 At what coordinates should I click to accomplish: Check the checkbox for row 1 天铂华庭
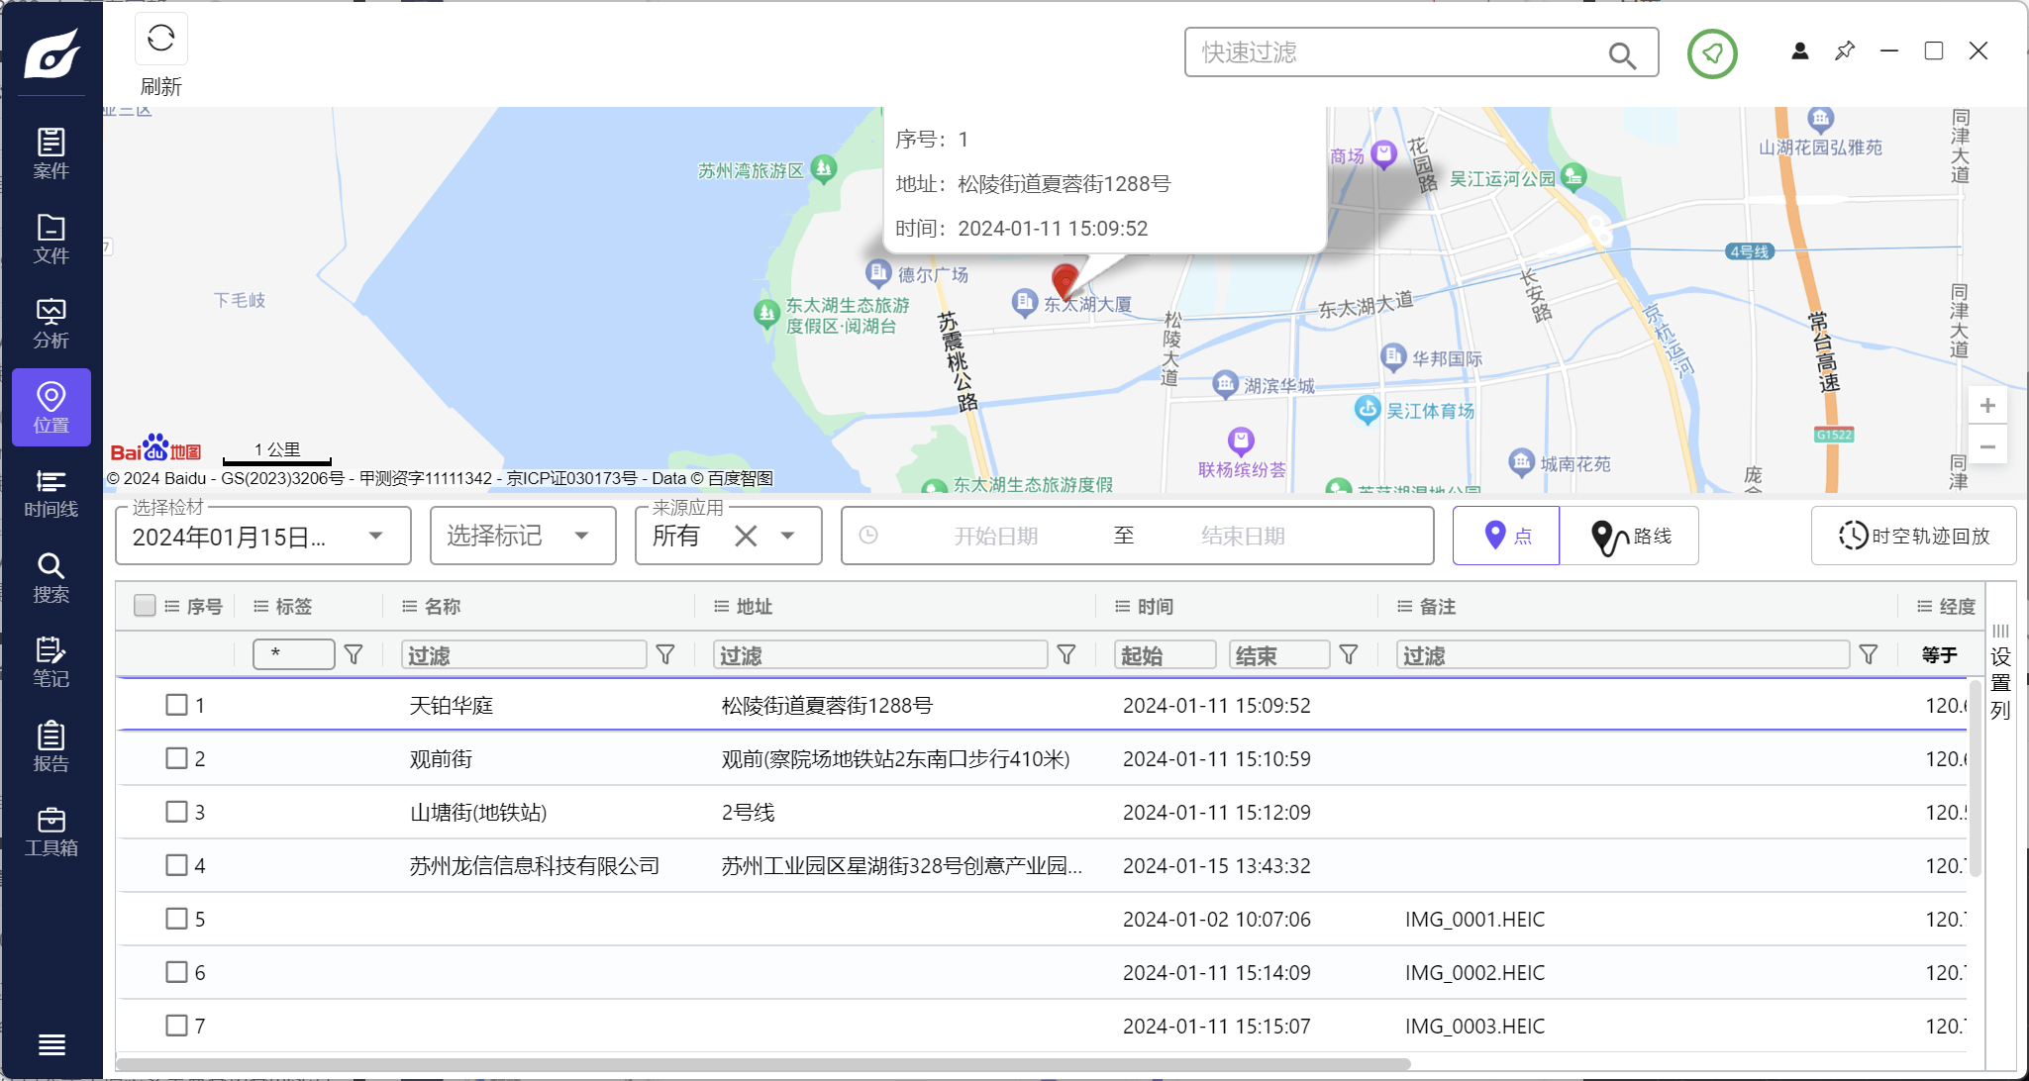(x=176, y=705)
